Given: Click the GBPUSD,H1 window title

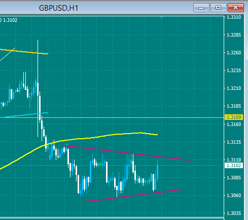Looking at the screenshot, I should pos(58,8).
